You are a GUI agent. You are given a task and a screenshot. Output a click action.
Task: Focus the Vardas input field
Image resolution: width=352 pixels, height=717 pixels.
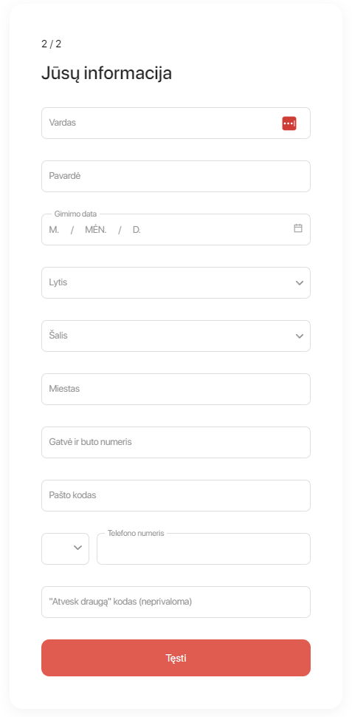click(176, 123)
